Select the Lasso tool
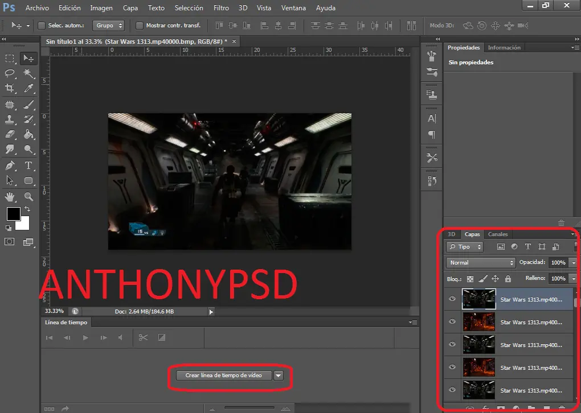This screenshot has height=413, width=581. pos(10,73)
